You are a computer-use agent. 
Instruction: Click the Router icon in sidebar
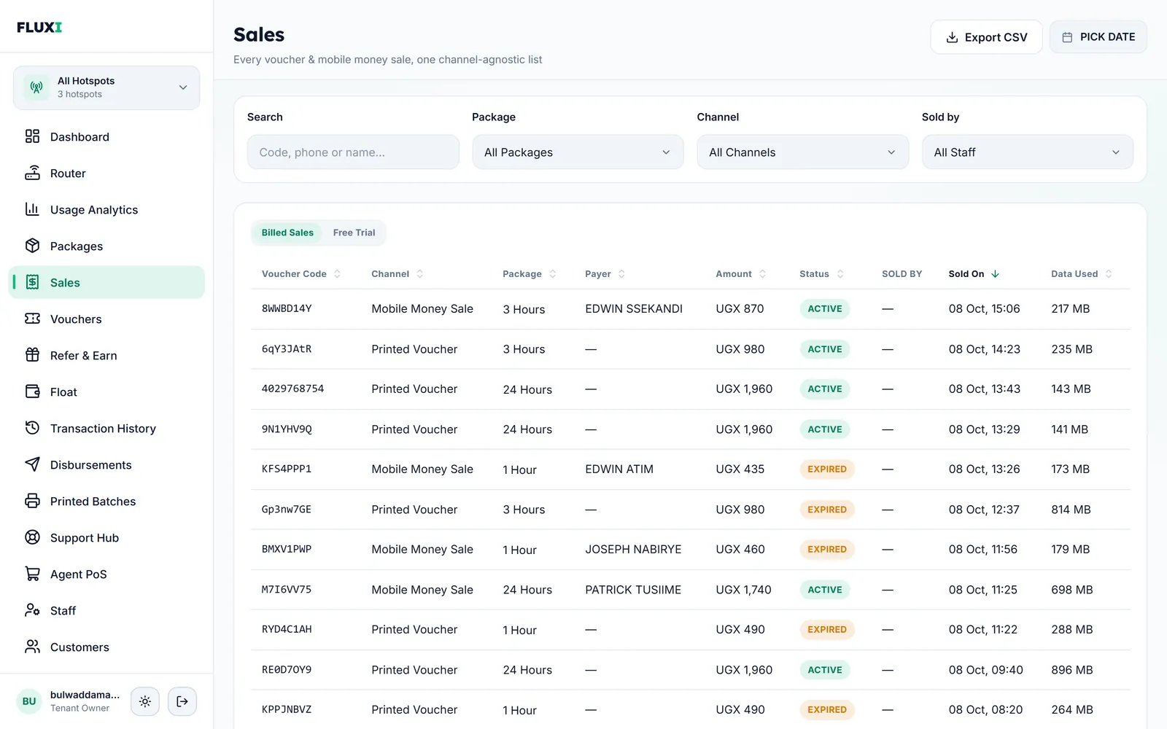pyautogui.click(x=32, y=173)
